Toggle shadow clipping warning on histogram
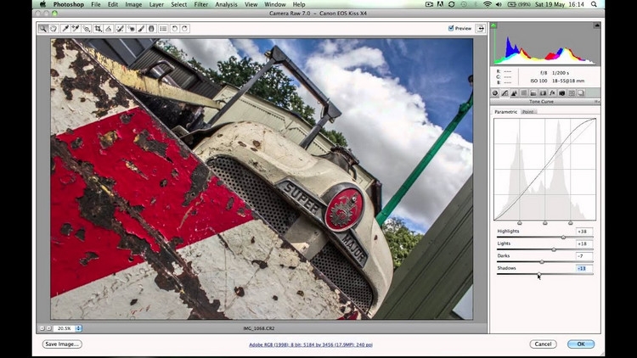Viewport: 637px width, 358px height. [493, 25]
